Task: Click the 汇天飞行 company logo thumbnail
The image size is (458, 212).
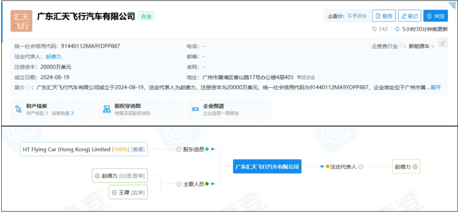Action: coord(21,21)
